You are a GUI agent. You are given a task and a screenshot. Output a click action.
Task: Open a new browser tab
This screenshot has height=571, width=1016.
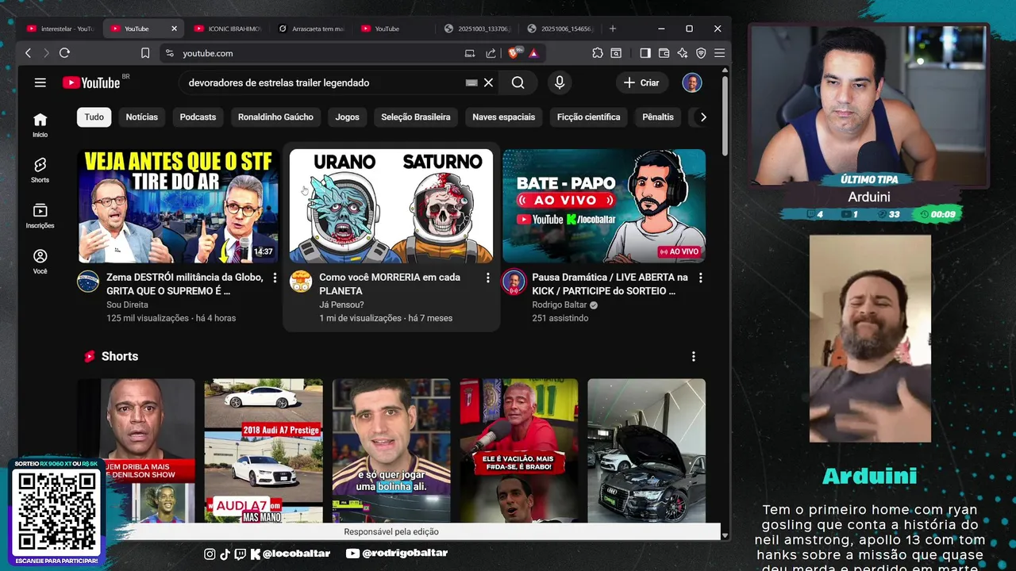612,29
